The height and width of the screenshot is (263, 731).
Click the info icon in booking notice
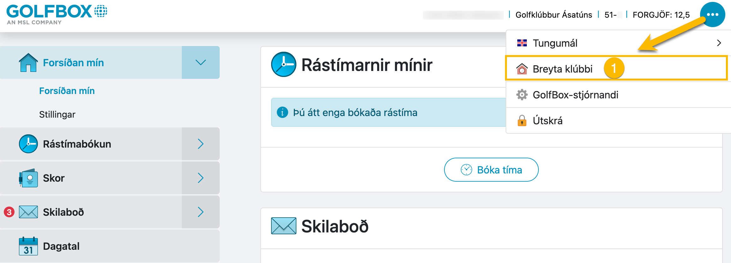[x=282, y=112]
